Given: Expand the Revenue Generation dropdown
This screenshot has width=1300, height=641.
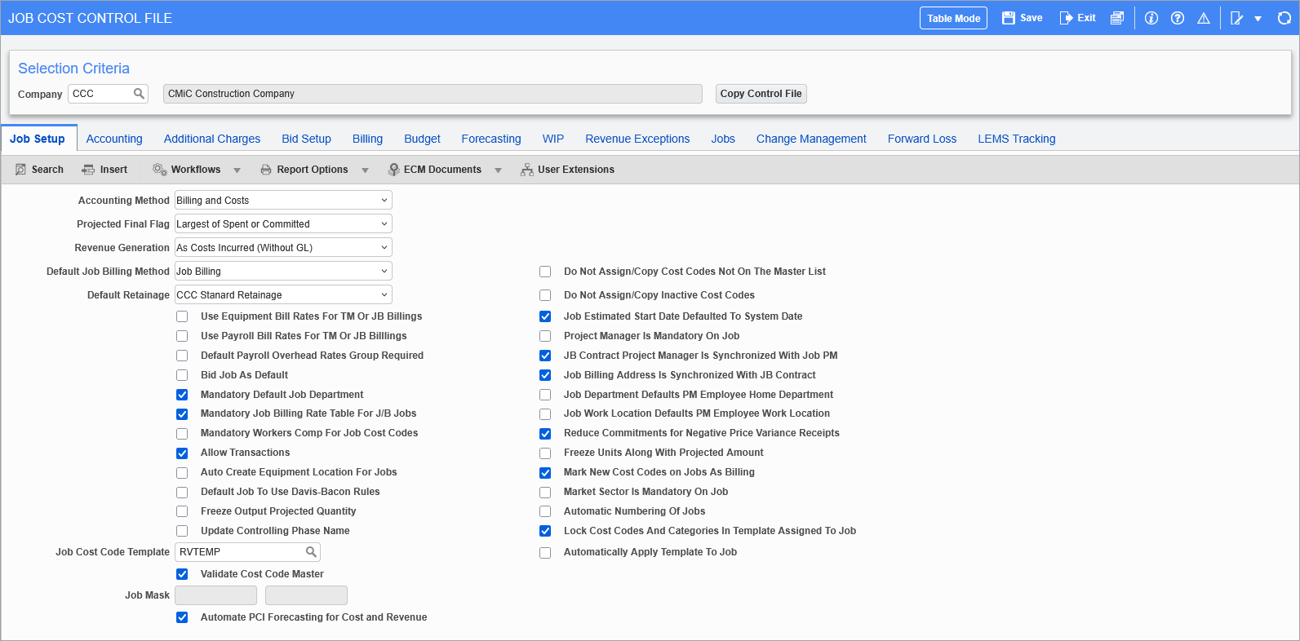Looking at the screenshot, I should (283, 248).
